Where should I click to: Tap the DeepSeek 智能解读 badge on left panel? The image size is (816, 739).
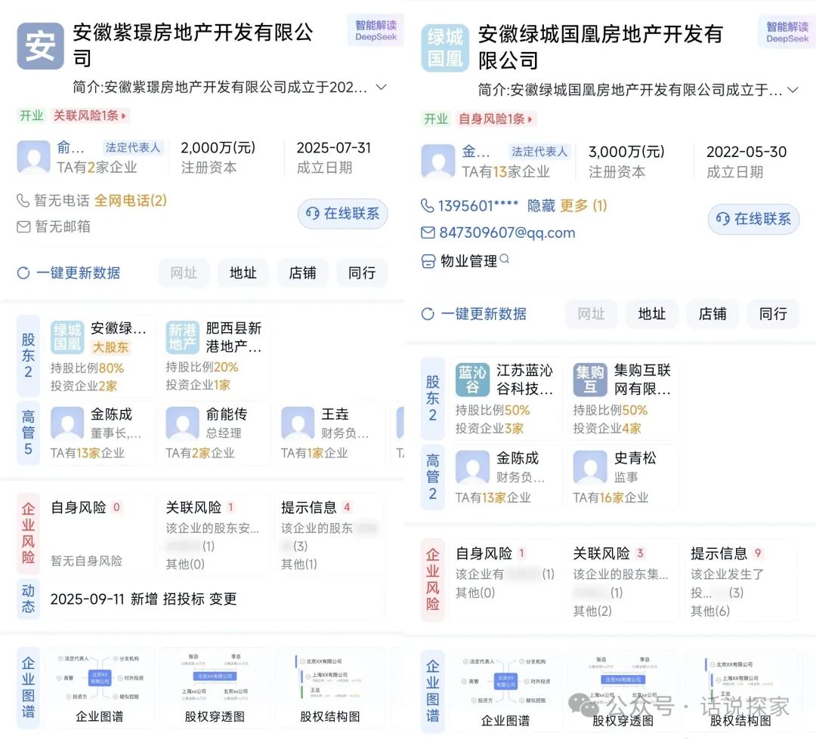click(x=376, y=31)
